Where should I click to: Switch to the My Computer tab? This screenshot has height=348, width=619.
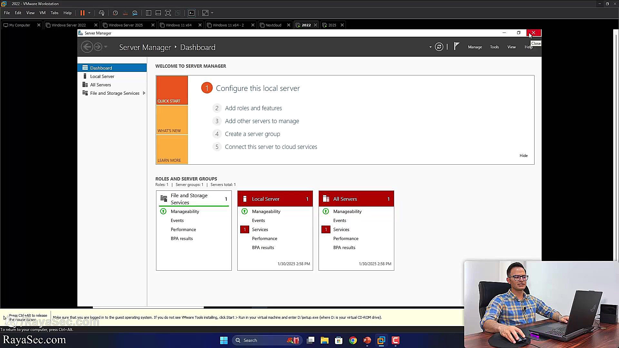20,25
